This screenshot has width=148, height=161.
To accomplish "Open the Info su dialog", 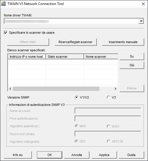I will click(18, 155).
